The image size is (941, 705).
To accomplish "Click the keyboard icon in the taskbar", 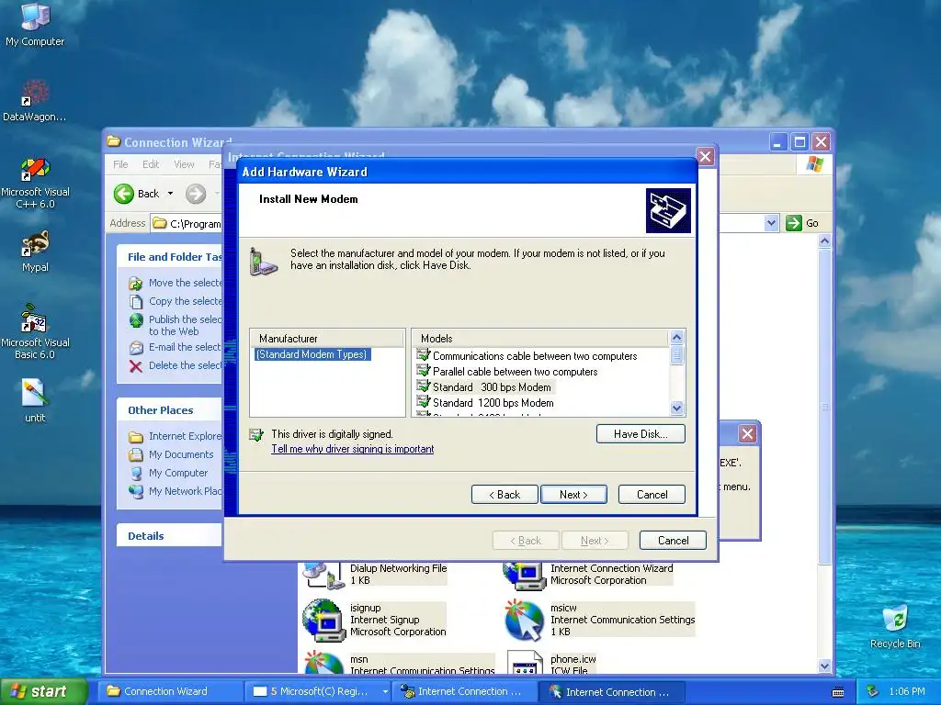I will pos(838,692).
